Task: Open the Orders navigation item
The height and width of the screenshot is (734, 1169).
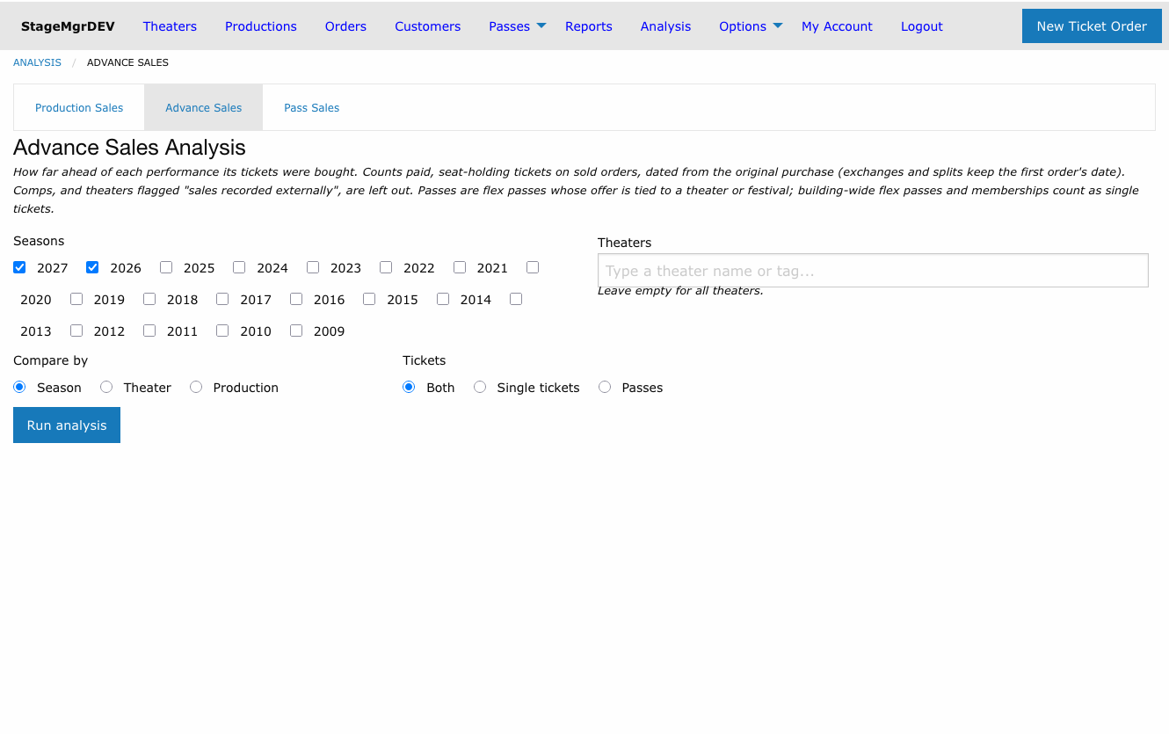Action: [x=345, y=26]
